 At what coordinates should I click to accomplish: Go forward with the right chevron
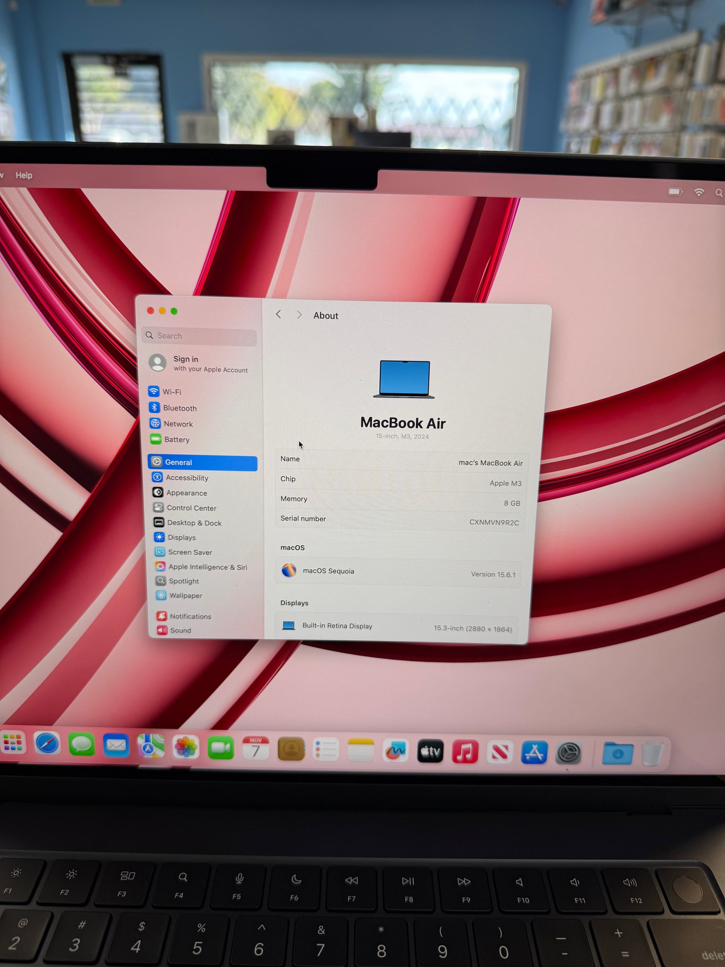(x=300, y=315)
